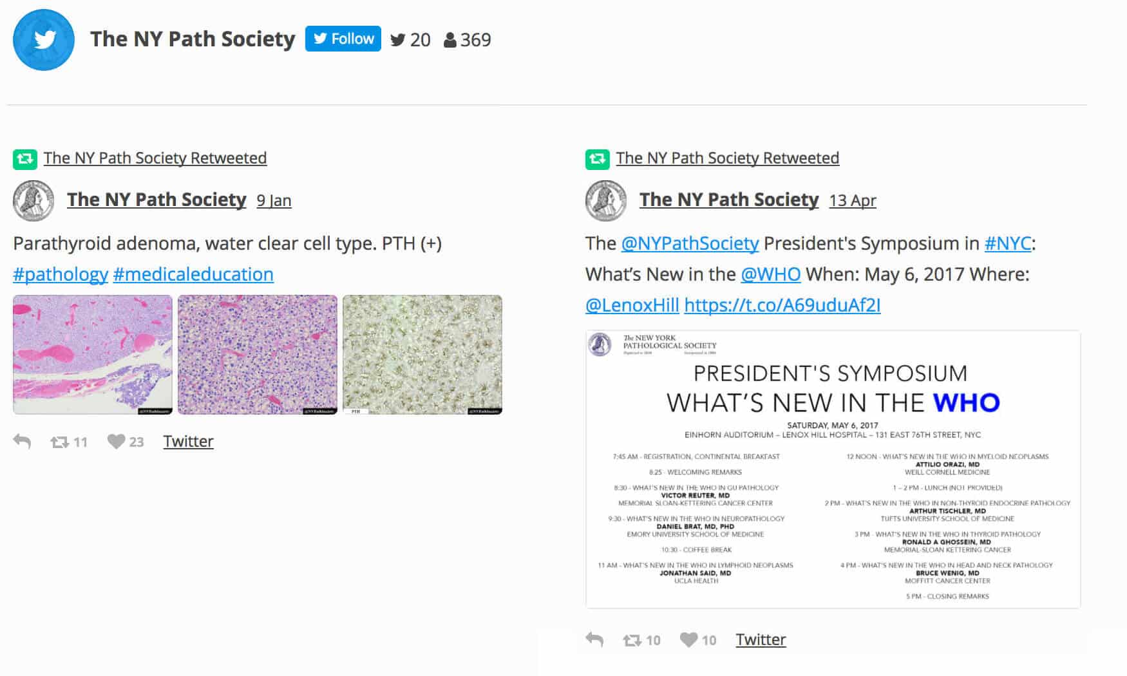Reply to the parathyroid adenoma tweet
Screen dimensions: 1127x676
[22, 442]
